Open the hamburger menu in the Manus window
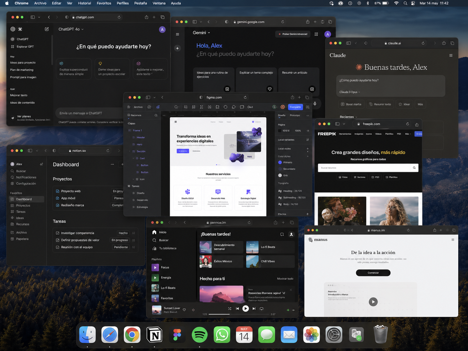Screen dimensions: 468x351 [x=453, y=239]
